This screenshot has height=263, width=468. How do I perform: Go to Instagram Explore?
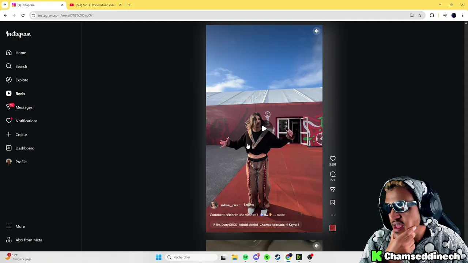(x=17, y=80)
